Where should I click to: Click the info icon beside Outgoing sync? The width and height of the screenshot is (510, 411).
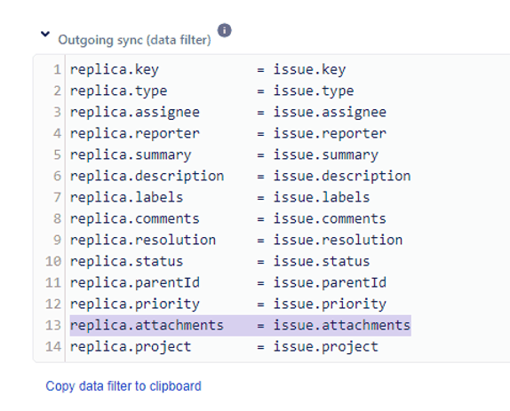(x=225, y=30)
